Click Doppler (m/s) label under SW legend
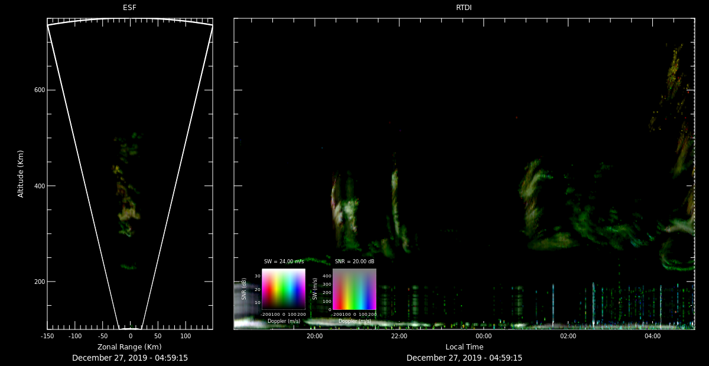The width and height of the screenshot is (709, 366). point(354,321)
